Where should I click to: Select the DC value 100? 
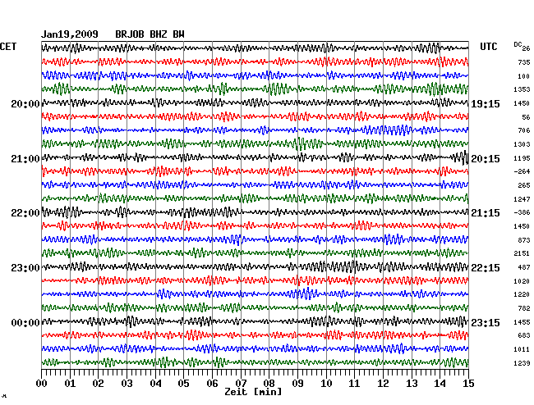click(524, 76)
